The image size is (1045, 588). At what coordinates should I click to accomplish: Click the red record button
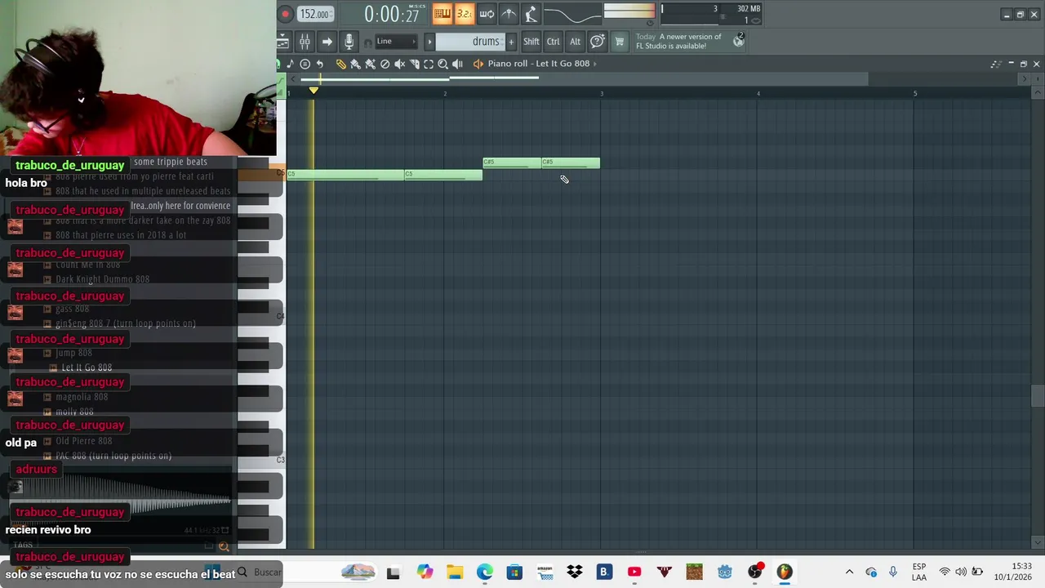click(285, 14)
